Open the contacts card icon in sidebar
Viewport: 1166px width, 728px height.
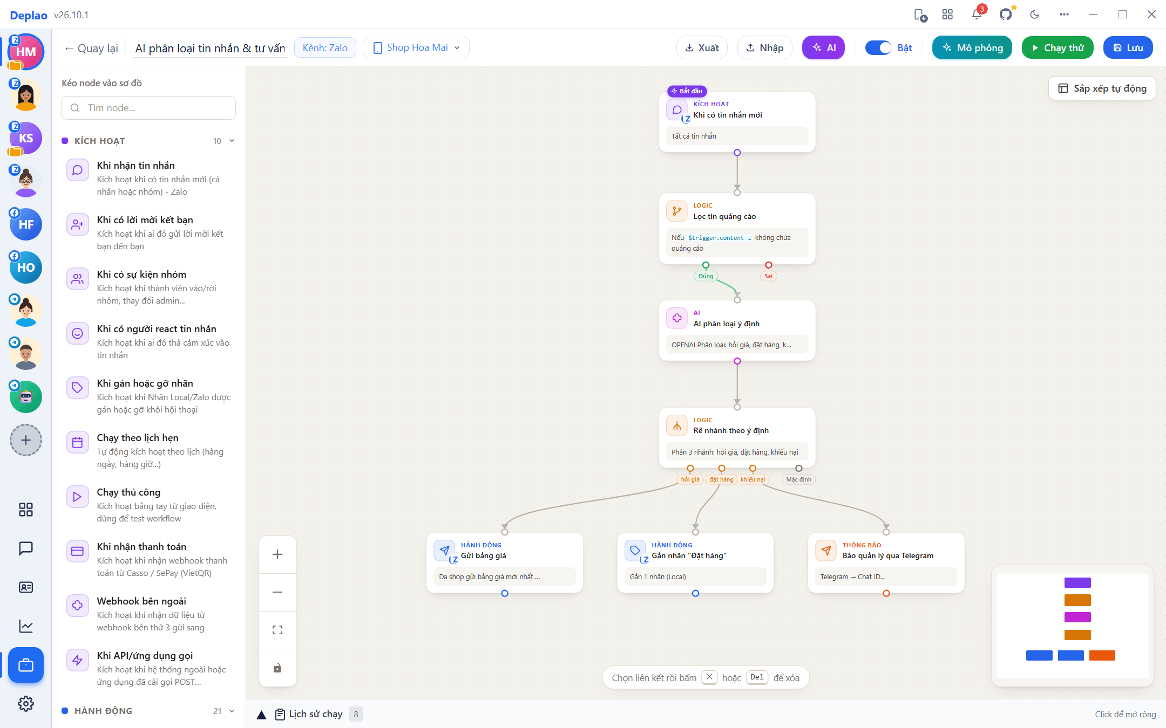26,587
